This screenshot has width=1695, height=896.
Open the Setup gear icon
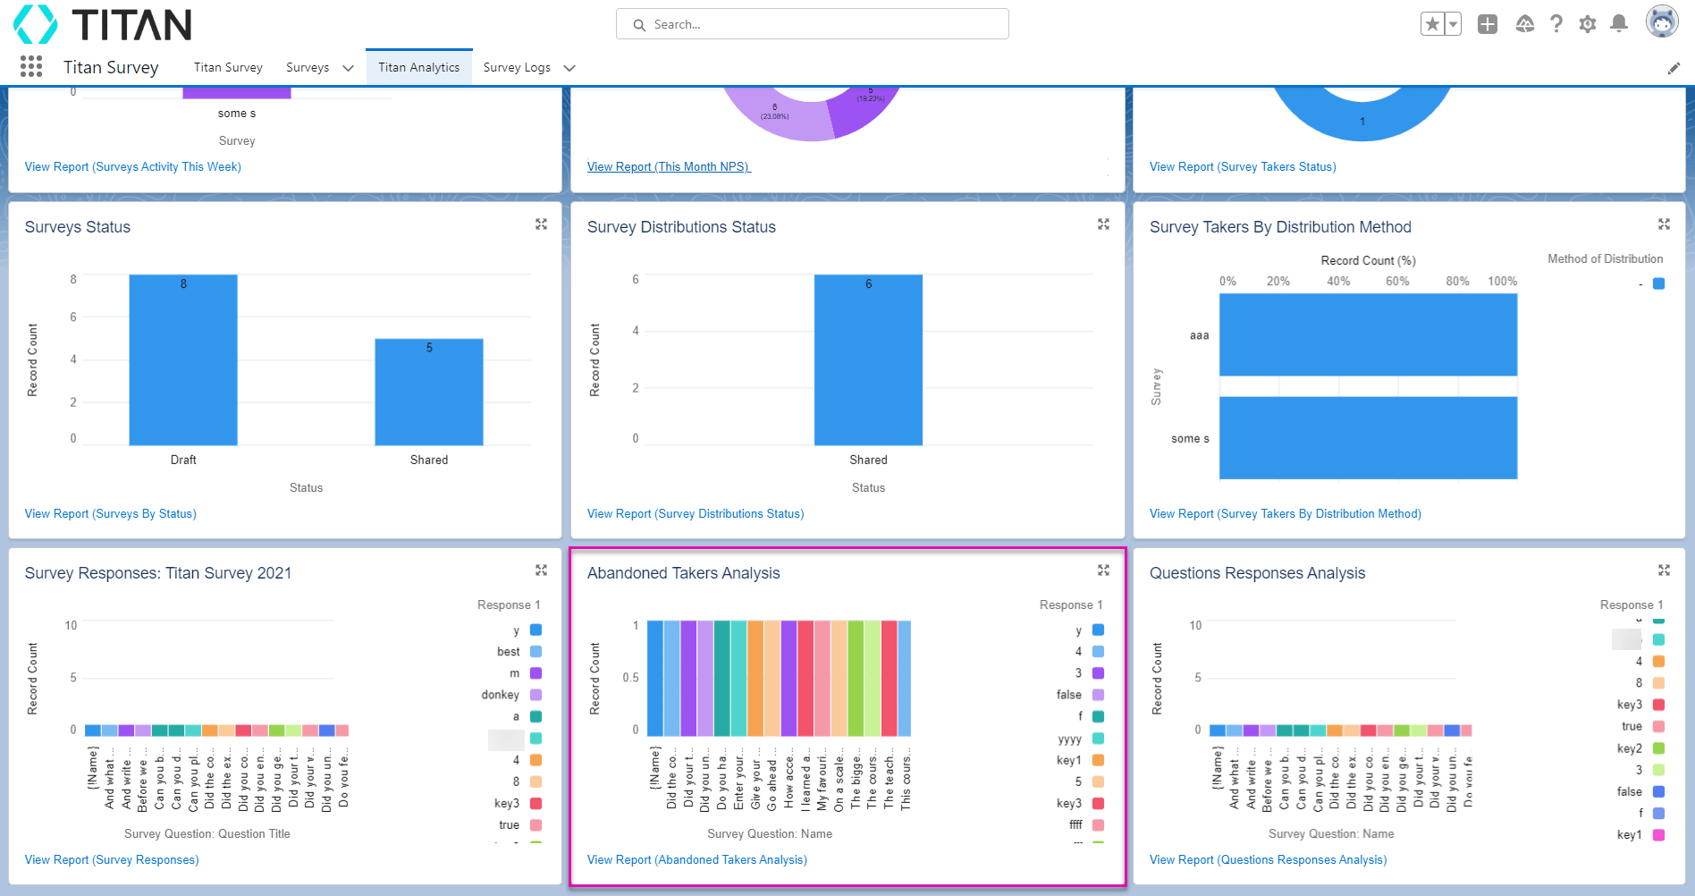(x=1588, y=24)
